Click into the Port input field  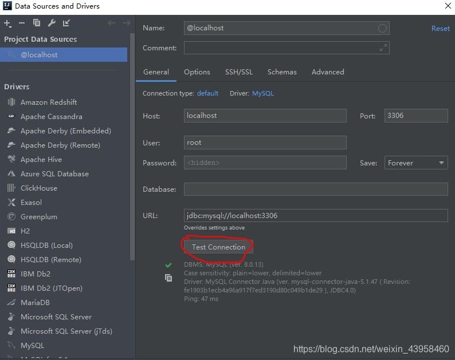pos(416,116)
